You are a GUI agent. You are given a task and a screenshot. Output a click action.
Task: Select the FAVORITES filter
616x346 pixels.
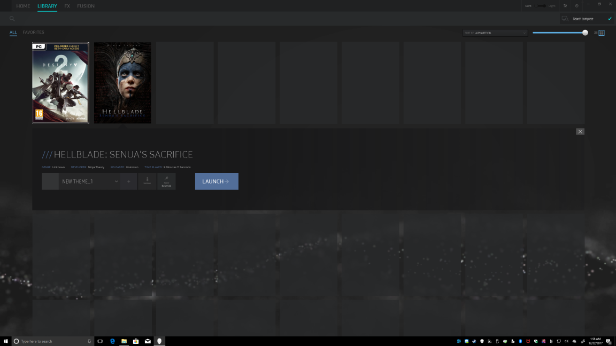point(33,32)
